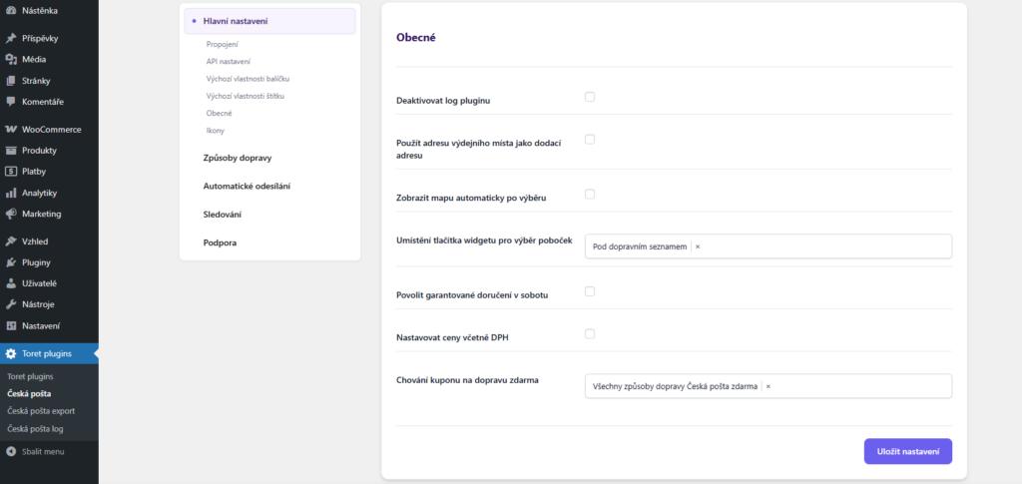Enable Deaktivovat log pluginu checkbox
This screenshot has height=484, width=1022.
590,97
